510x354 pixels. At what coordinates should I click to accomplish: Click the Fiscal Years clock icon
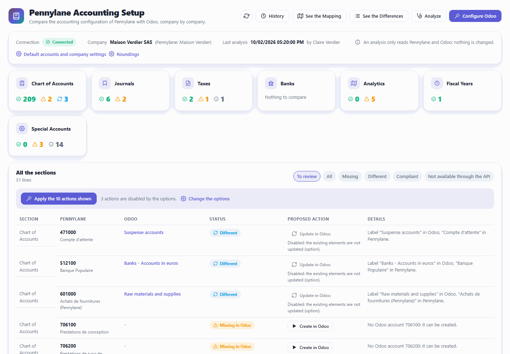pyautogui.click(x=437, y=83)
